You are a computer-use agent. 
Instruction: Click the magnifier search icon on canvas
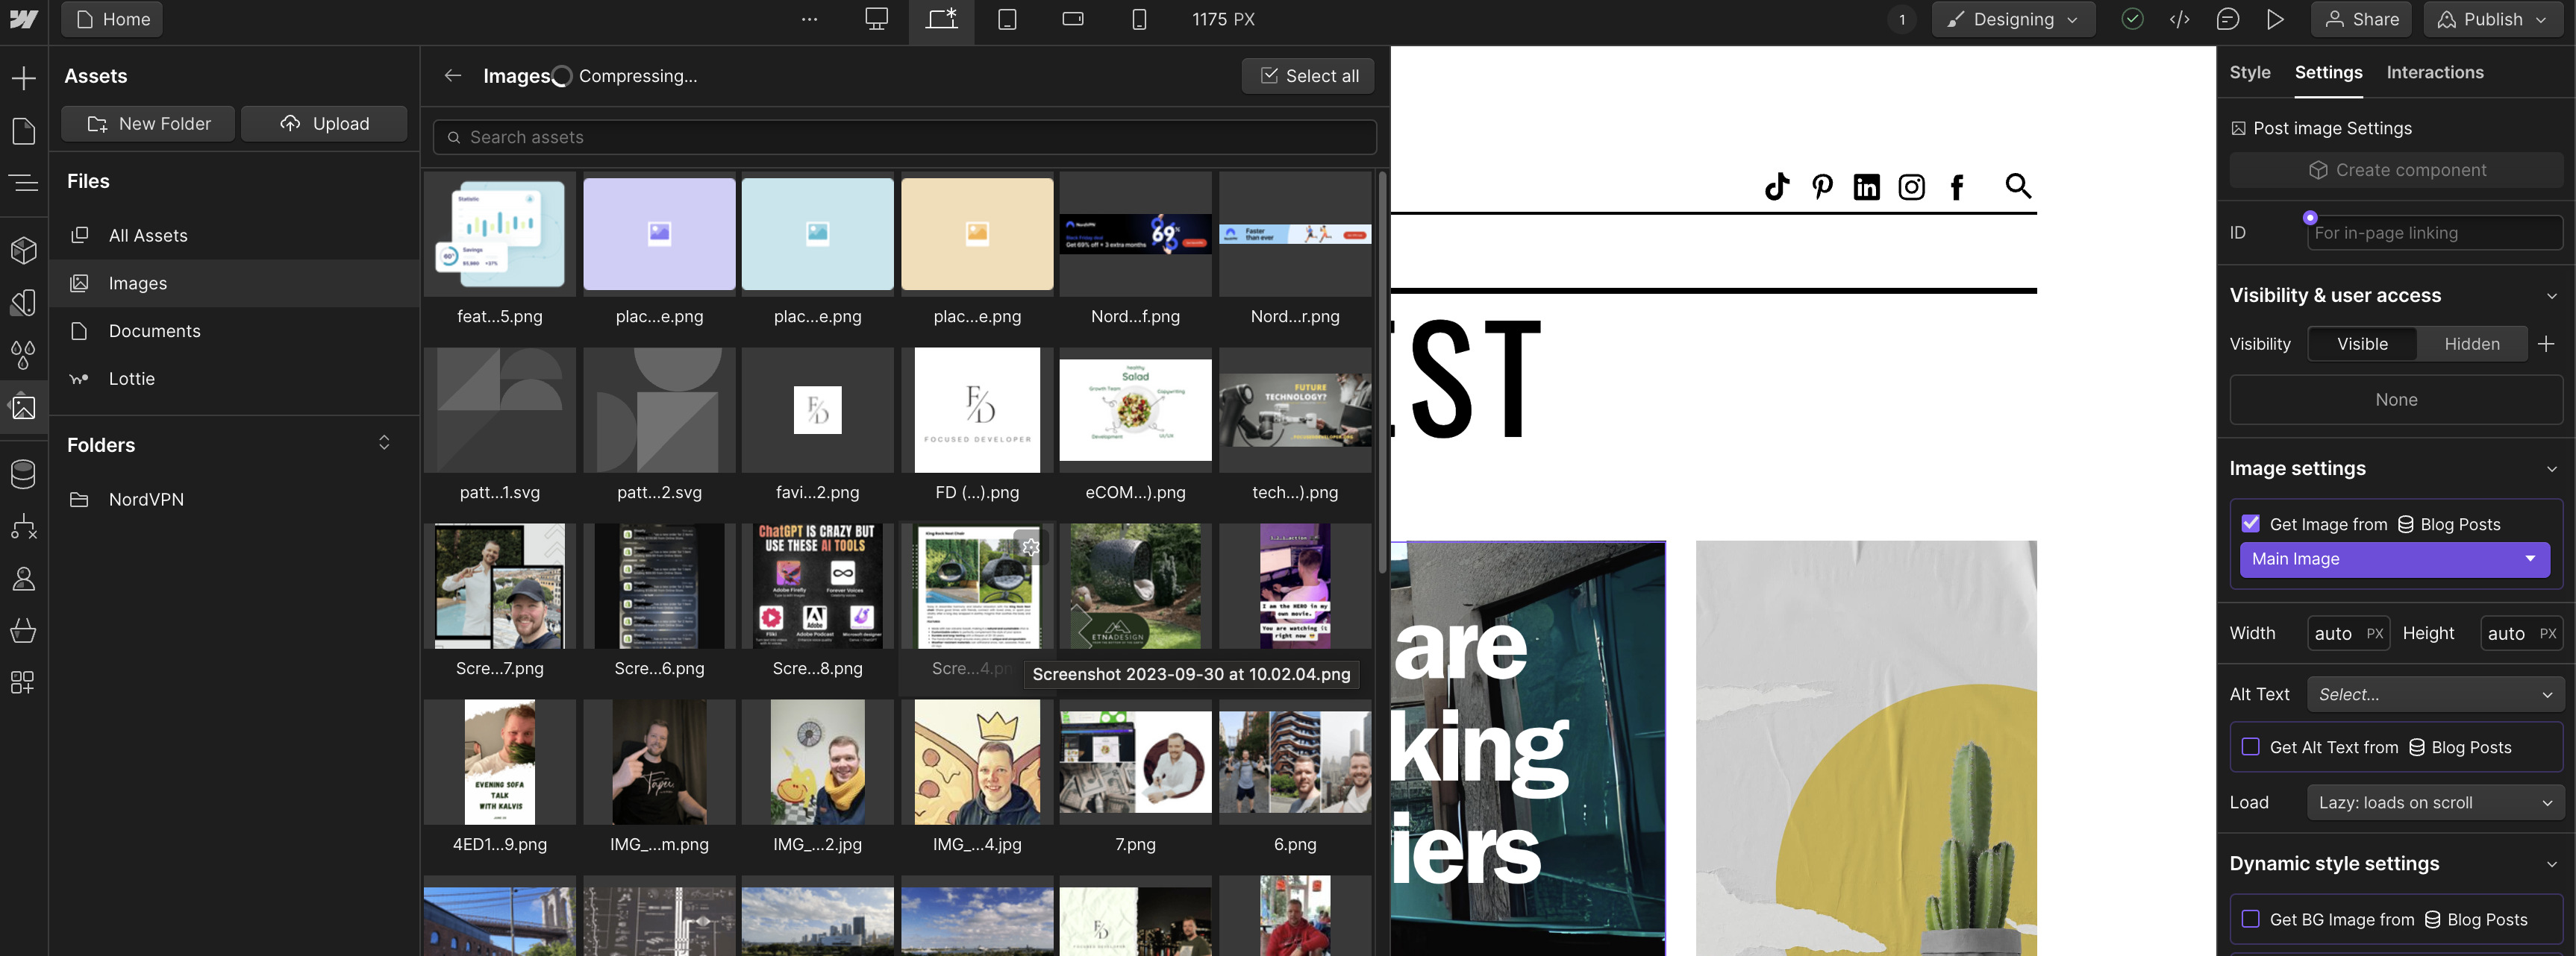tap(2018, 186)
